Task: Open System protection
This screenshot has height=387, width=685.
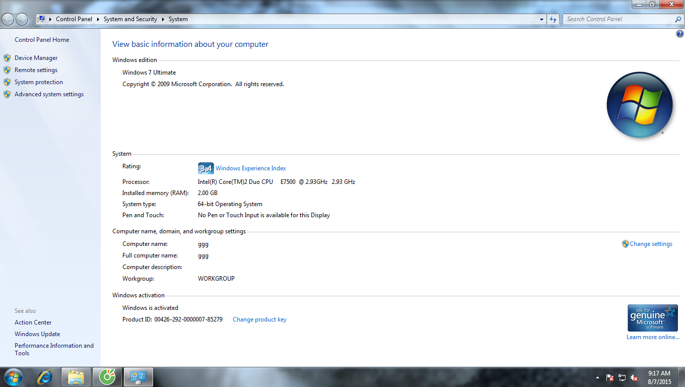Action: pos(39,82)
